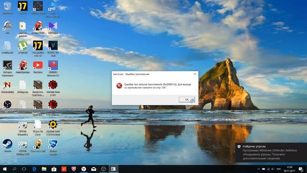The height and width of the screenshot is (173, 307).
Task: Click the red error icon in the dialog
Action: click(119, 86)
